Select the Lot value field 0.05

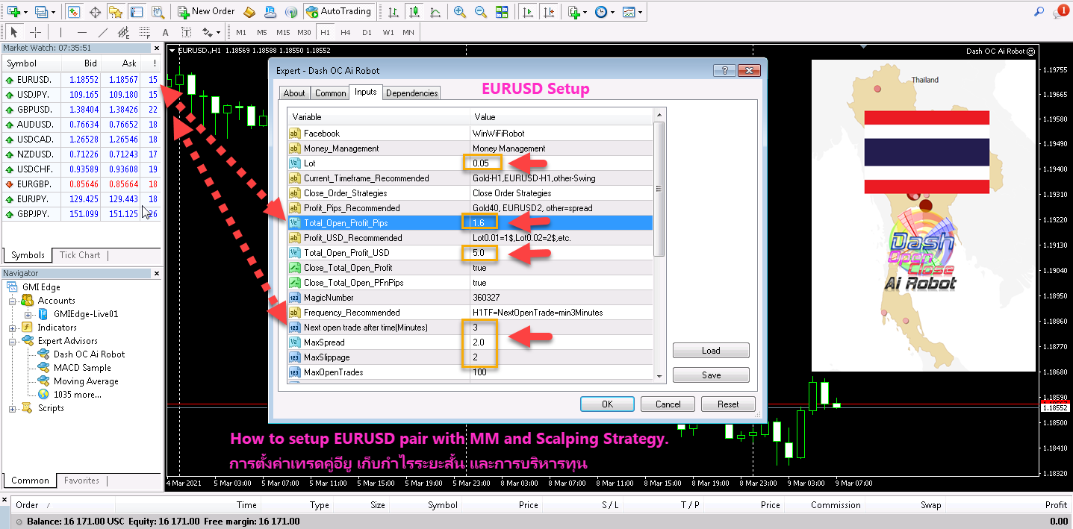562,163
